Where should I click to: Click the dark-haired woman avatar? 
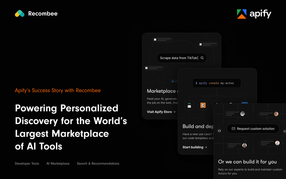[x=244, y=145]
